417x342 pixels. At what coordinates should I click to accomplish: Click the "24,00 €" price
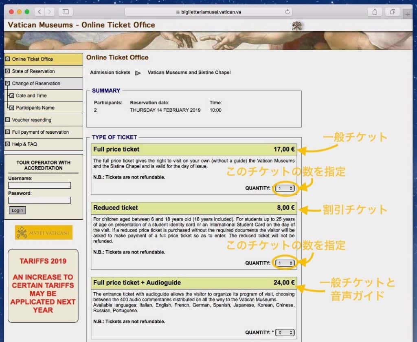(284, 282)
